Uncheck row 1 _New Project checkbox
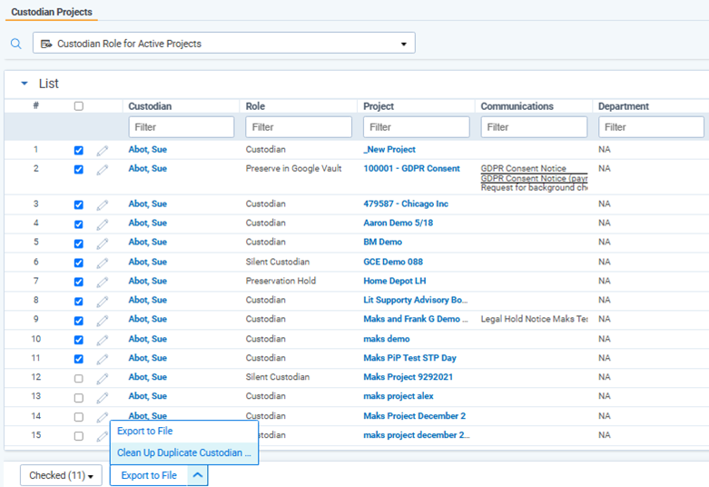709x487 pixels. pyautogui.click(x=79, y=150)
